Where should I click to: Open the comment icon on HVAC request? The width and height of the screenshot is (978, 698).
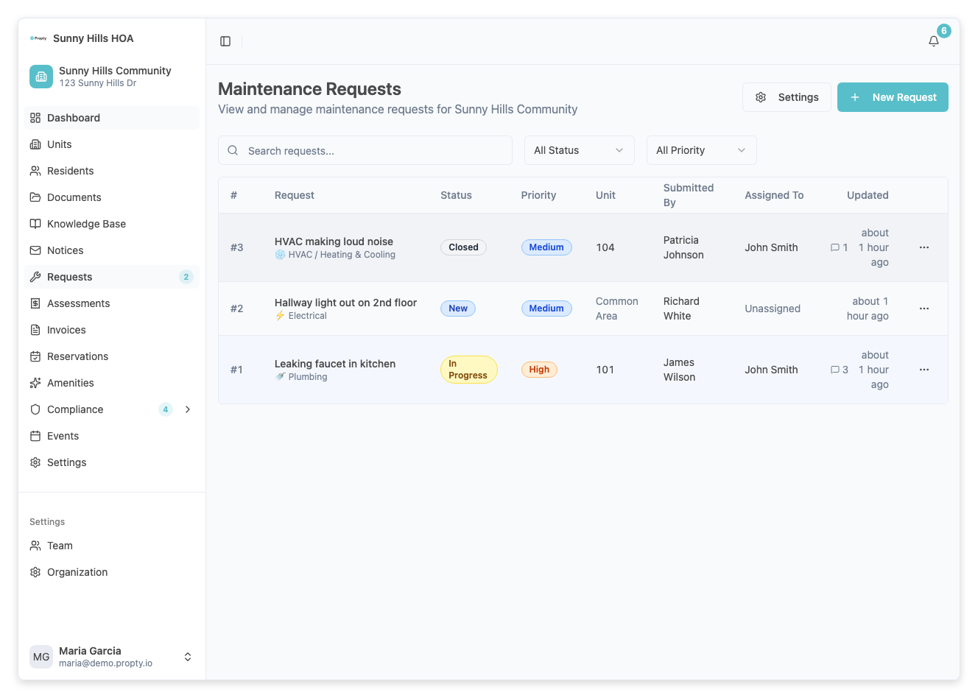(x=834, y=247)
